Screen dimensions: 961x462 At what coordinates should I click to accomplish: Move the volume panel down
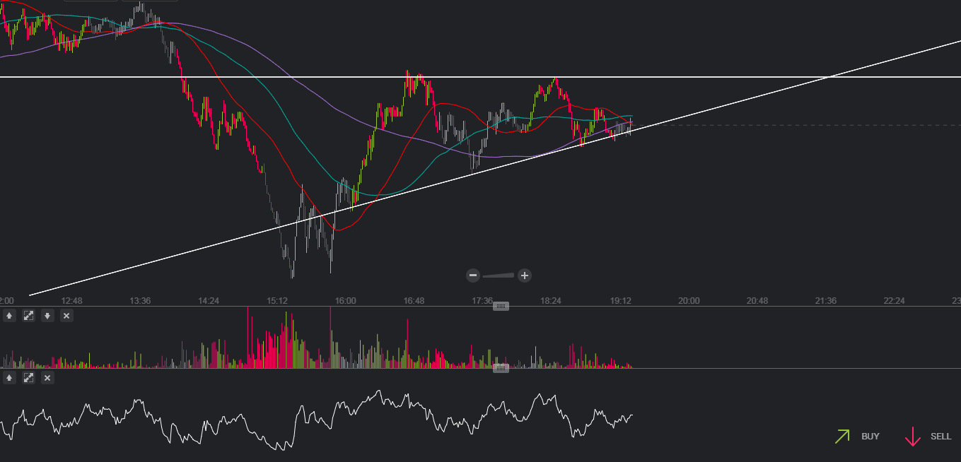point(47,316)
